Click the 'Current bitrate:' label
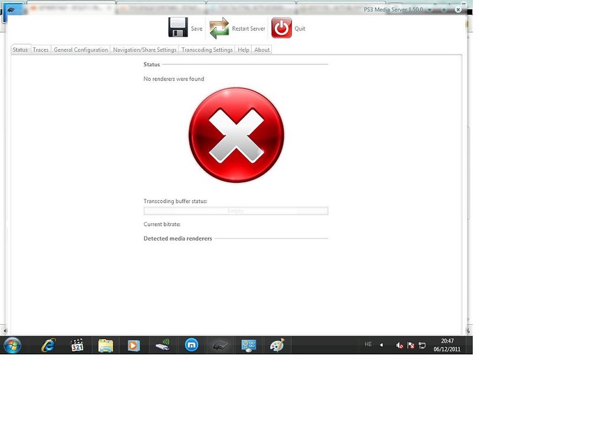The width and height of the screenshot is (591, 443). click(x=162, y=224)
